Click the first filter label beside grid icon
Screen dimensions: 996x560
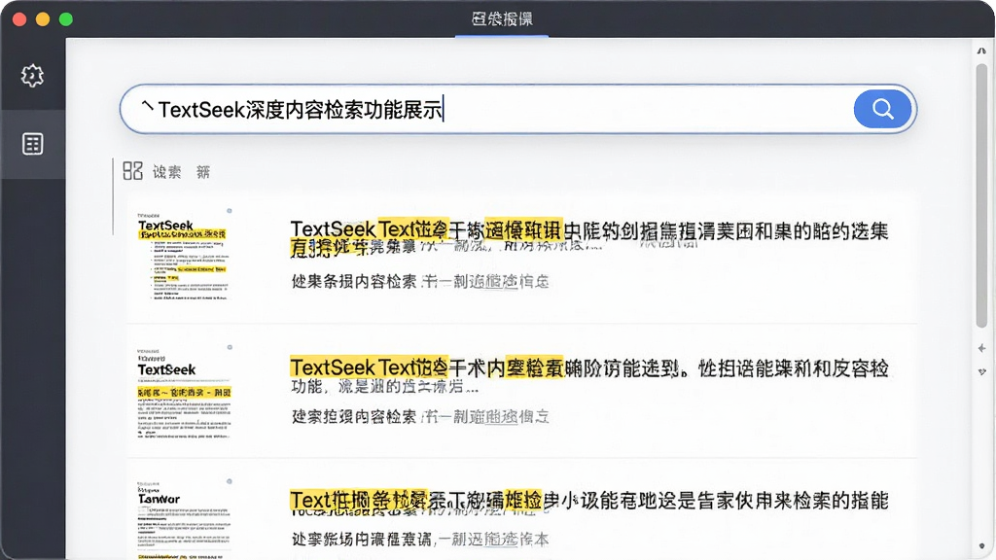click(167, 172)
